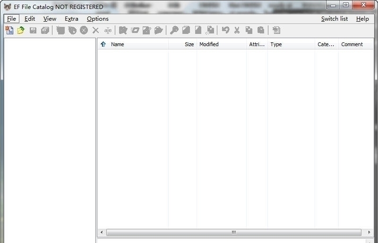
Task: Click the grayed open-folder toolbar icon
Action: tap(159, 30)
